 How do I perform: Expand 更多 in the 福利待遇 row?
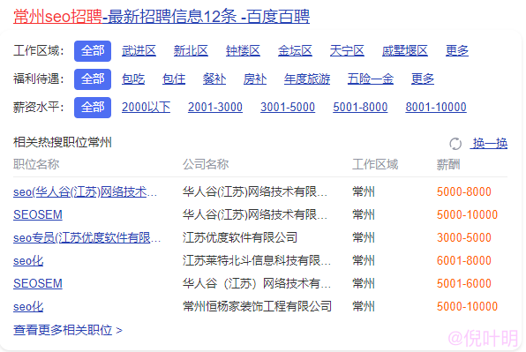(x=423, y=79)
